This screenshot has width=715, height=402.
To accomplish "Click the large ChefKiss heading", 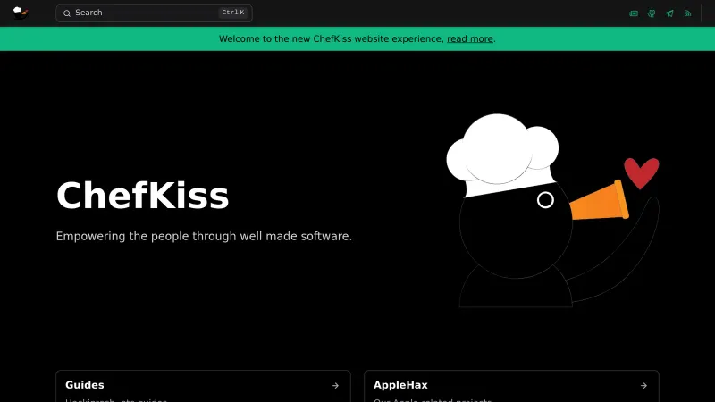I will tap(142, 196).
